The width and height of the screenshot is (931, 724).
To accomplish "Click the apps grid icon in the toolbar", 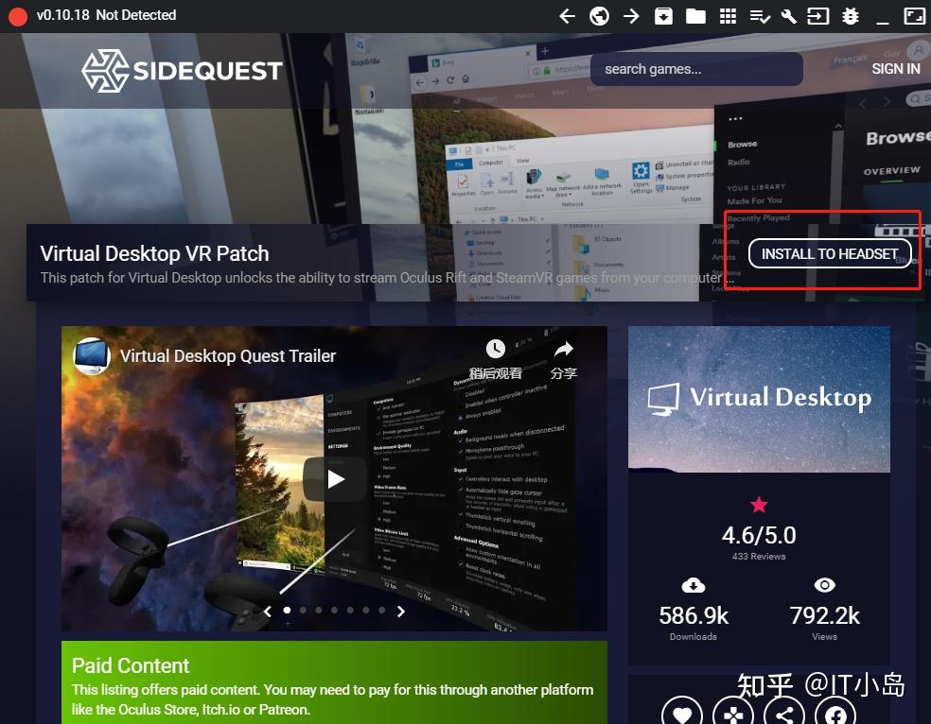I will (729, 15).
